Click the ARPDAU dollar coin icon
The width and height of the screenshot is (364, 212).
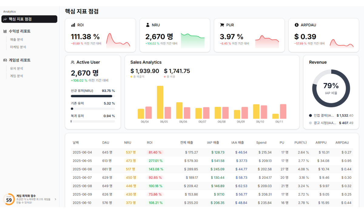pos(297,25)
